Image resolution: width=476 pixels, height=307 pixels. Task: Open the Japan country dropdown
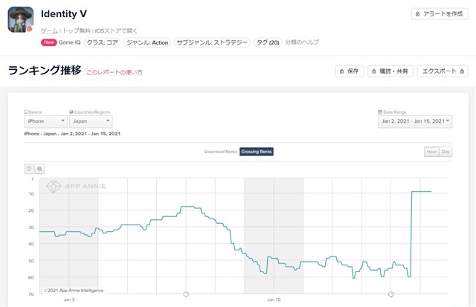tap(91, 121)
